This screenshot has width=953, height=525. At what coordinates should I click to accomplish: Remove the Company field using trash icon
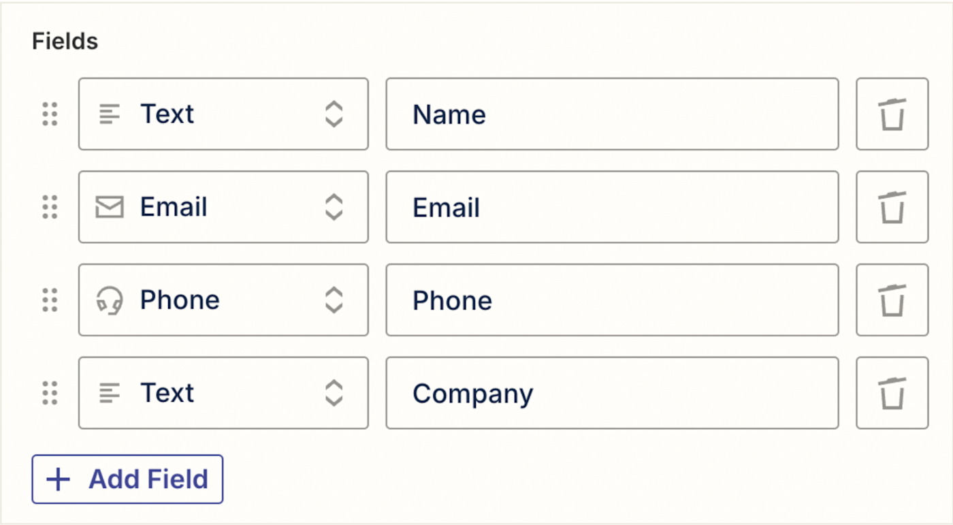click(892, 393)
